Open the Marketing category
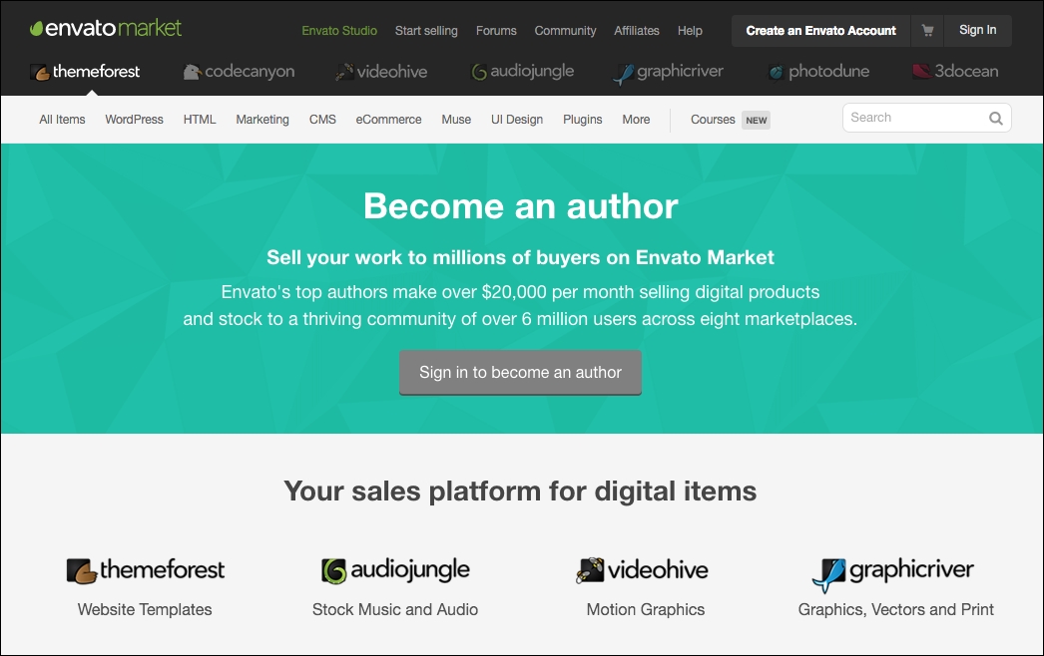Screen dimensions: 1044x656 (262, 120)
